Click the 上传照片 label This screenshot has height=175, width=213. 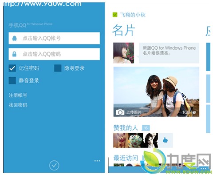[134, 112]
